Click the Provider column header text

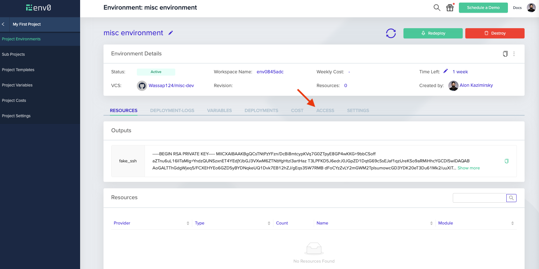[122, 223]
